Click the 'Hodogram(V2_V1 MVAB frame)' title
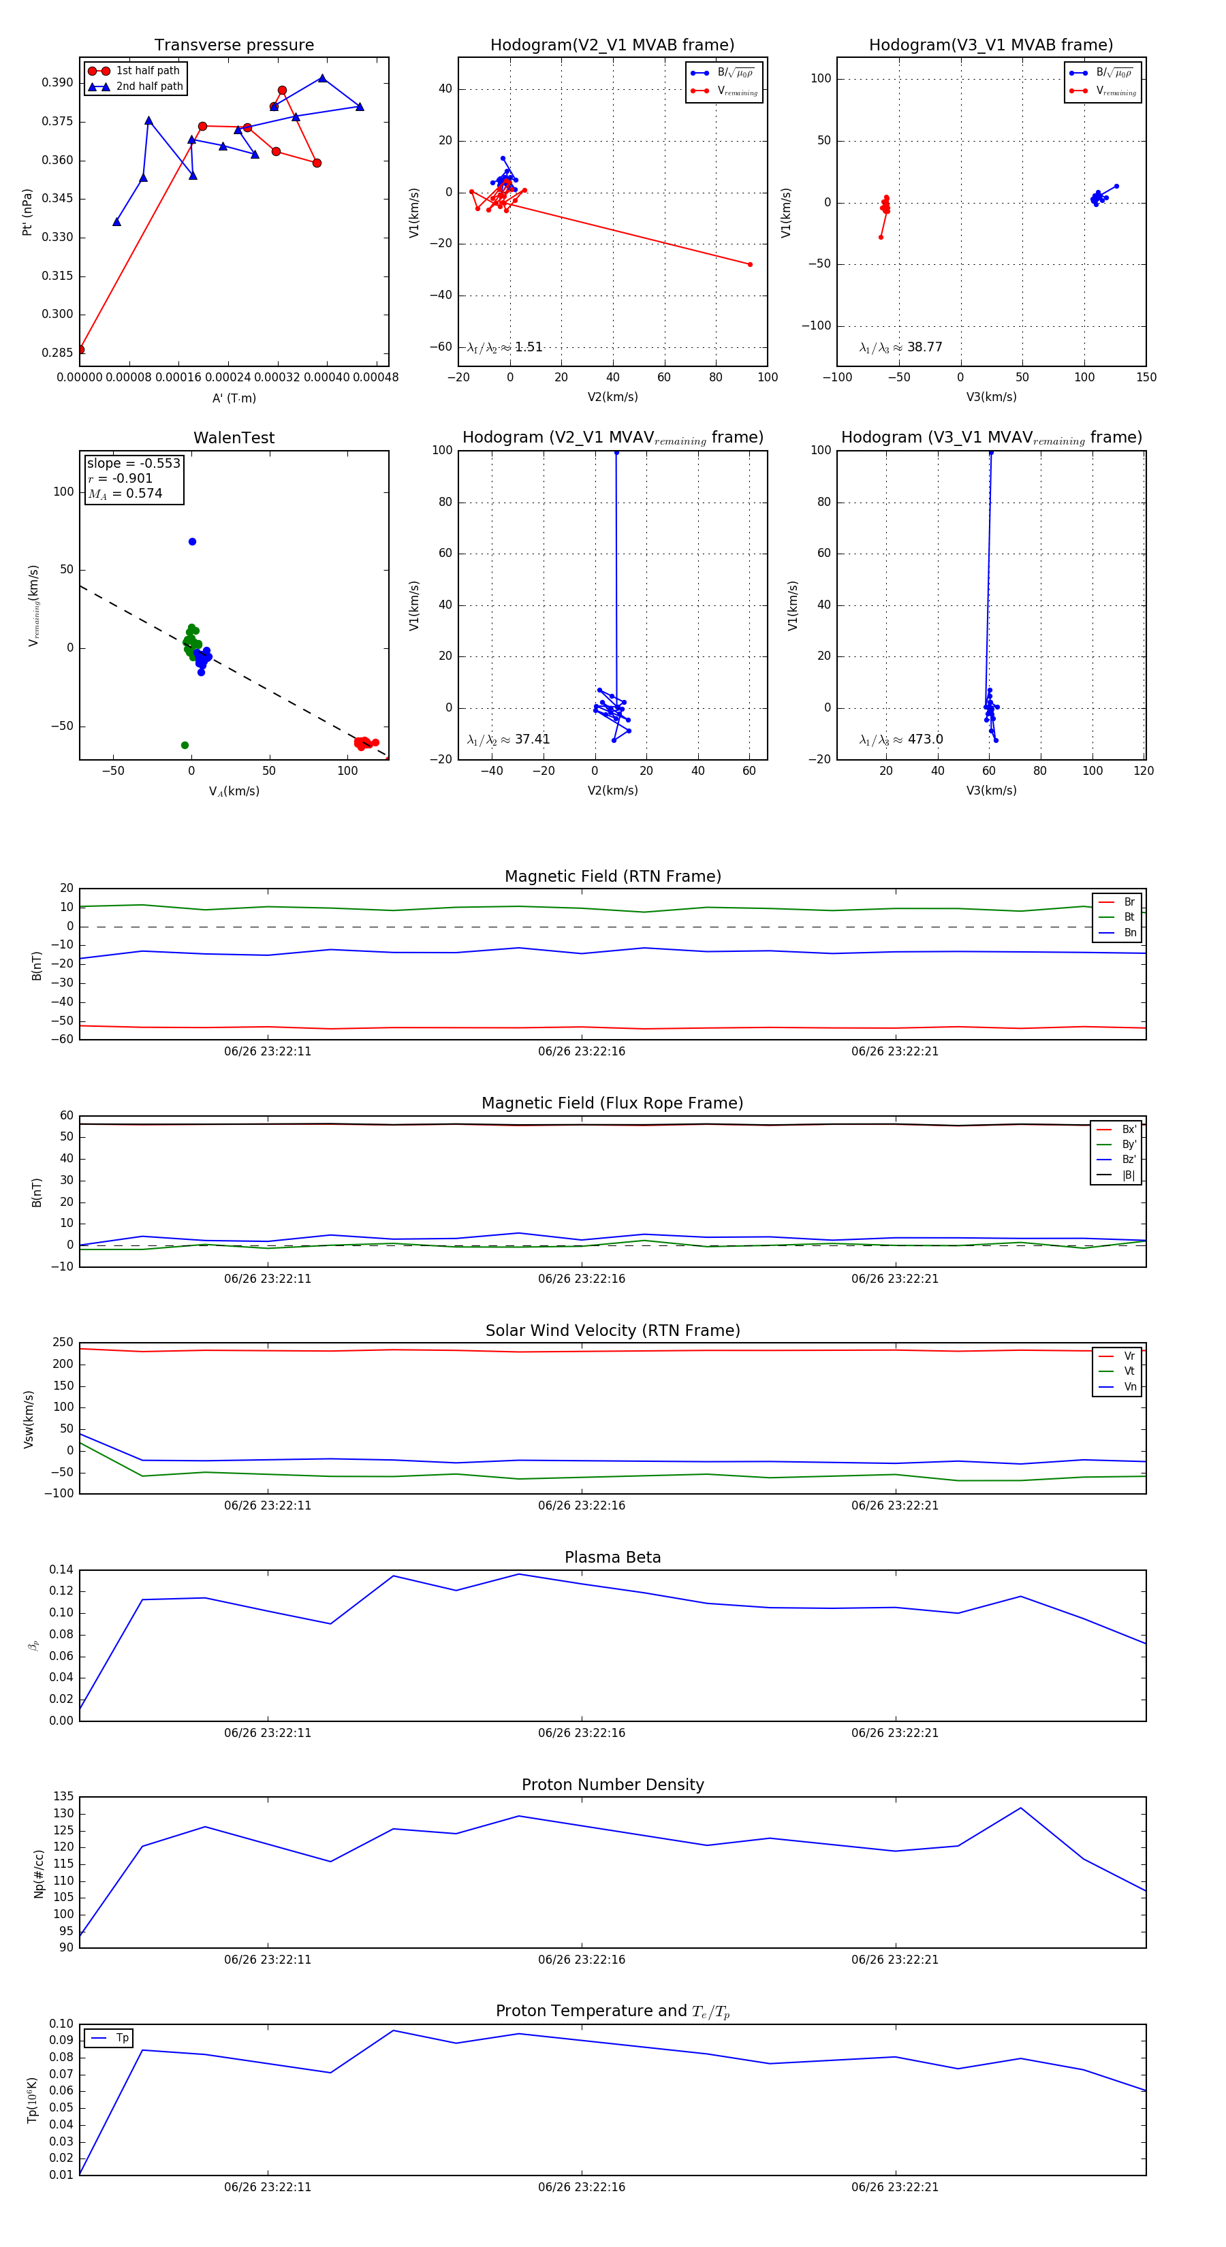The width and height of the screenshot is (1226, 2247). tap(612, 46)
